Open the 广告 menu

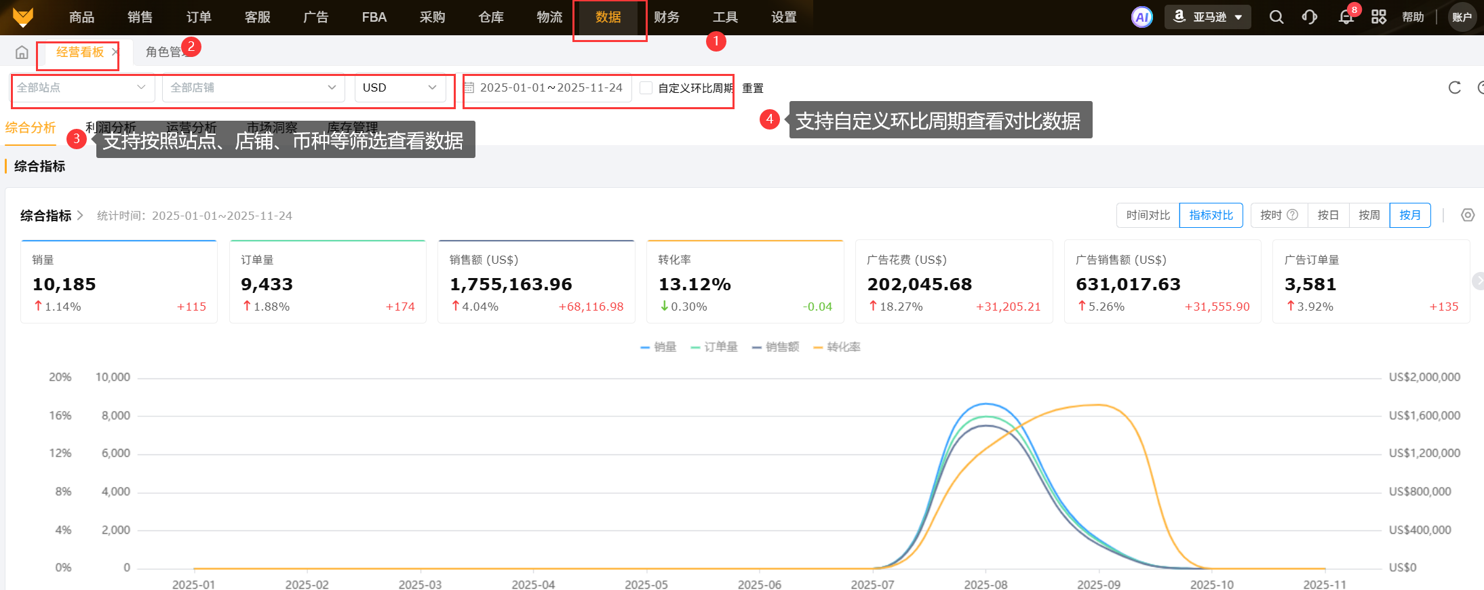pos(316,17)
